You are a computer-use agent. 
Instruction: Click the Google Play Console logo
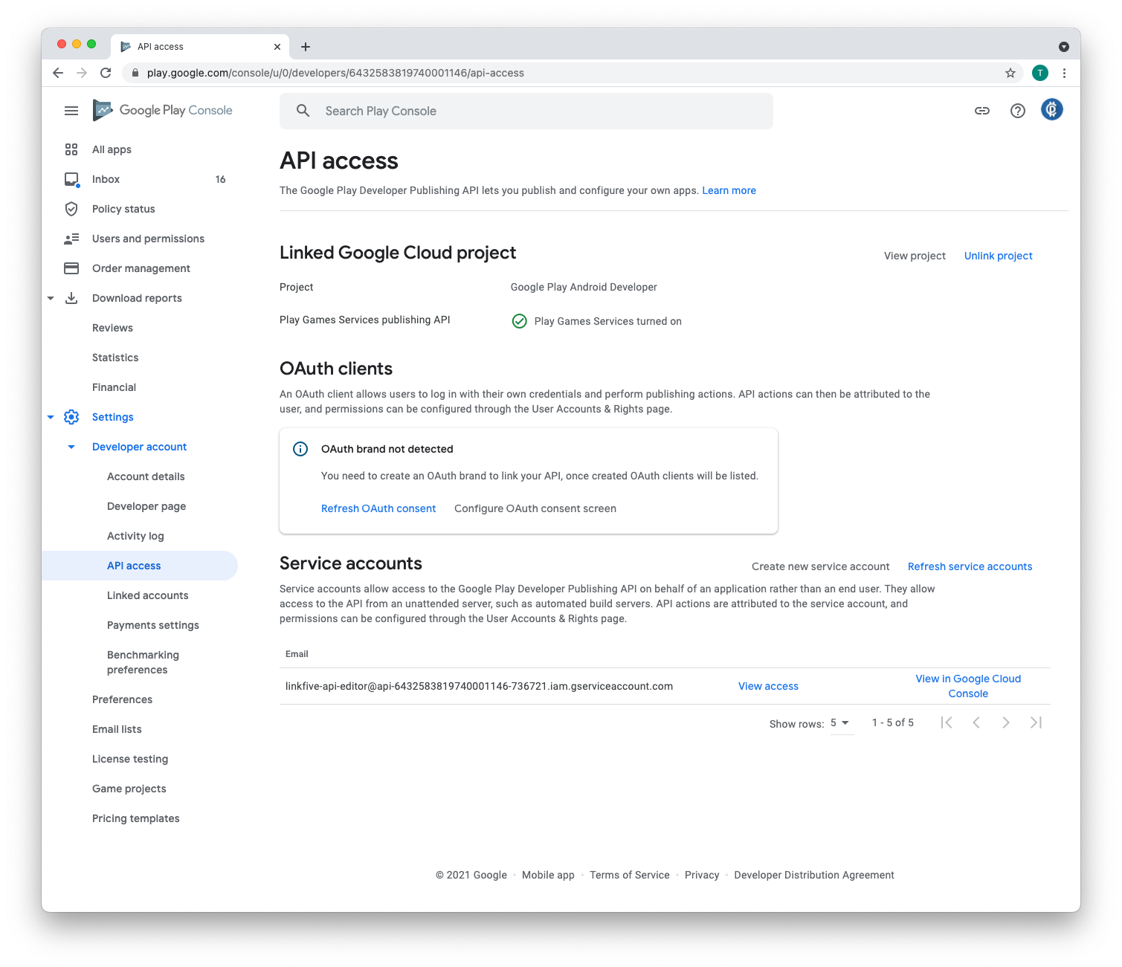tap(162, 110)
